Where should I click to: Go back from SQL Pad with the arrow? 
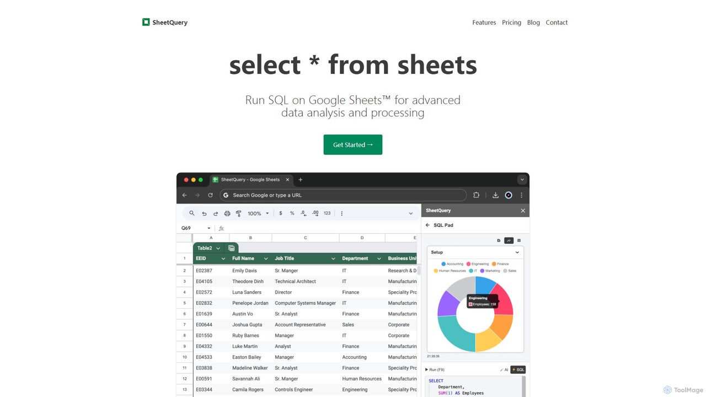(x=427, y=225)
